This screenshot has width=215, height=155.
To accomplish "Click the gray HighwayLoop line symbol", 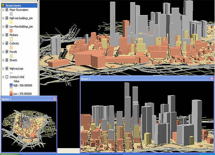I will click(x=11, y=73).
